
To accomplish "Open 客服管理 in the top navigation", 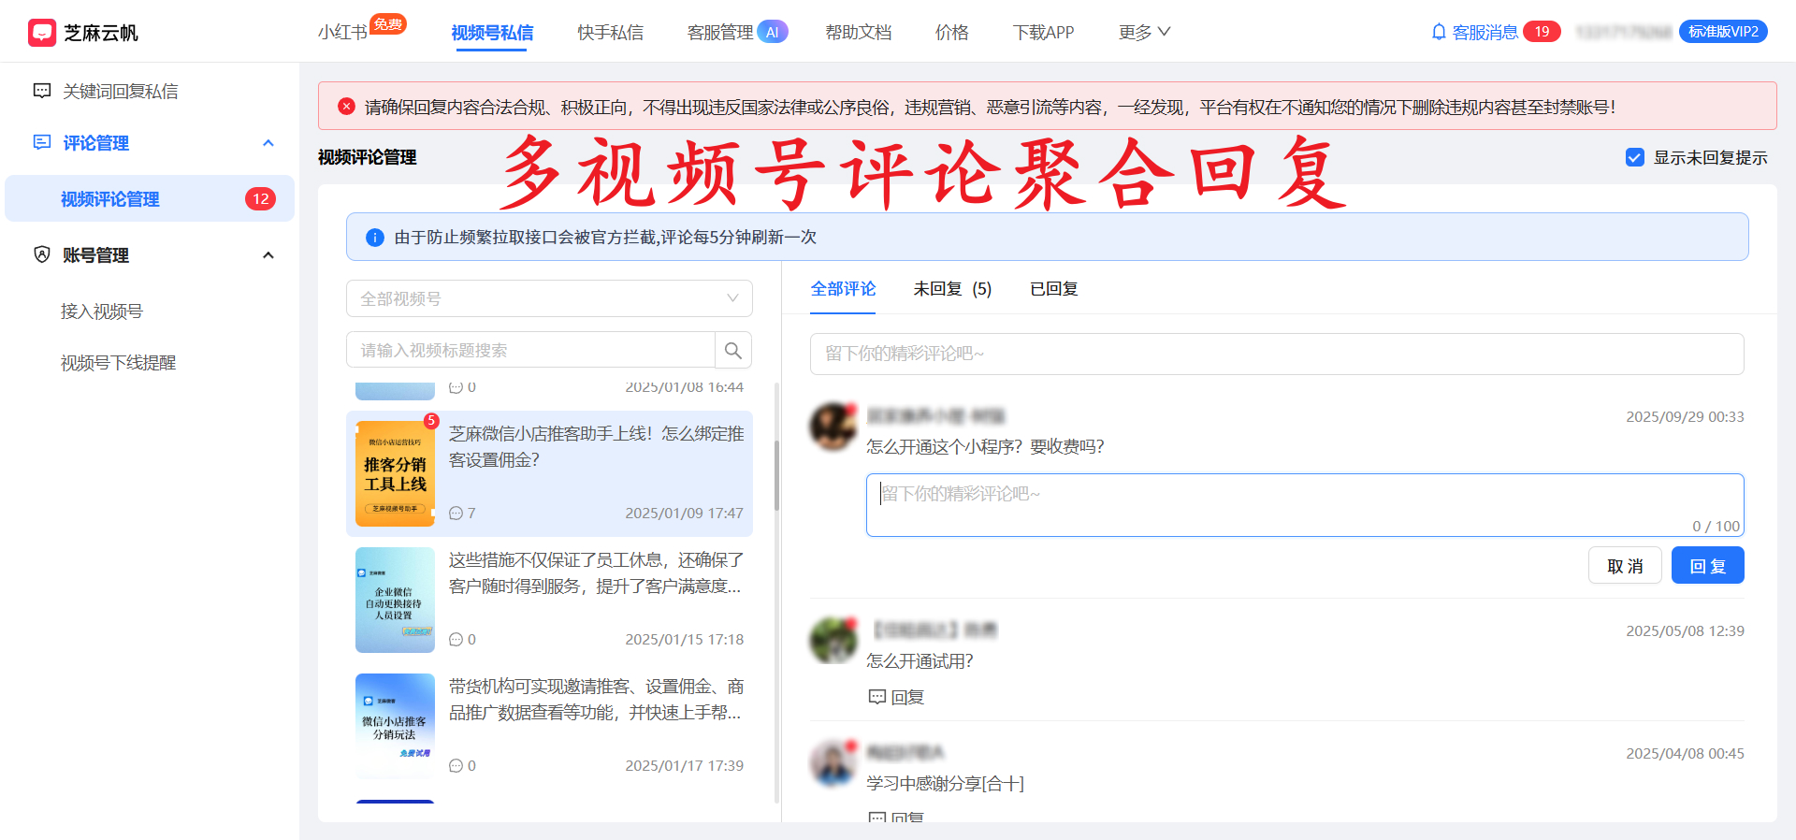I will [720, 33].
